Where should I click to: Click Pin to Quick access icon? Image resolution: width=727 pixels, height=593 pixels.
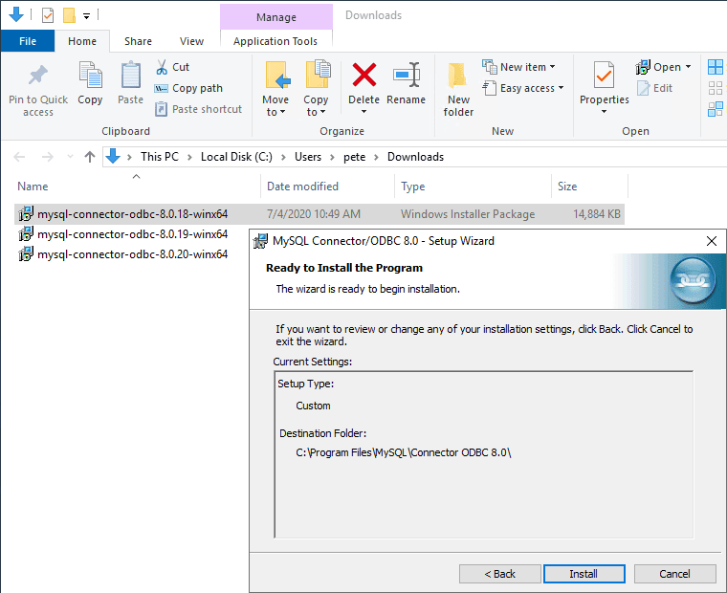(38, 76)
